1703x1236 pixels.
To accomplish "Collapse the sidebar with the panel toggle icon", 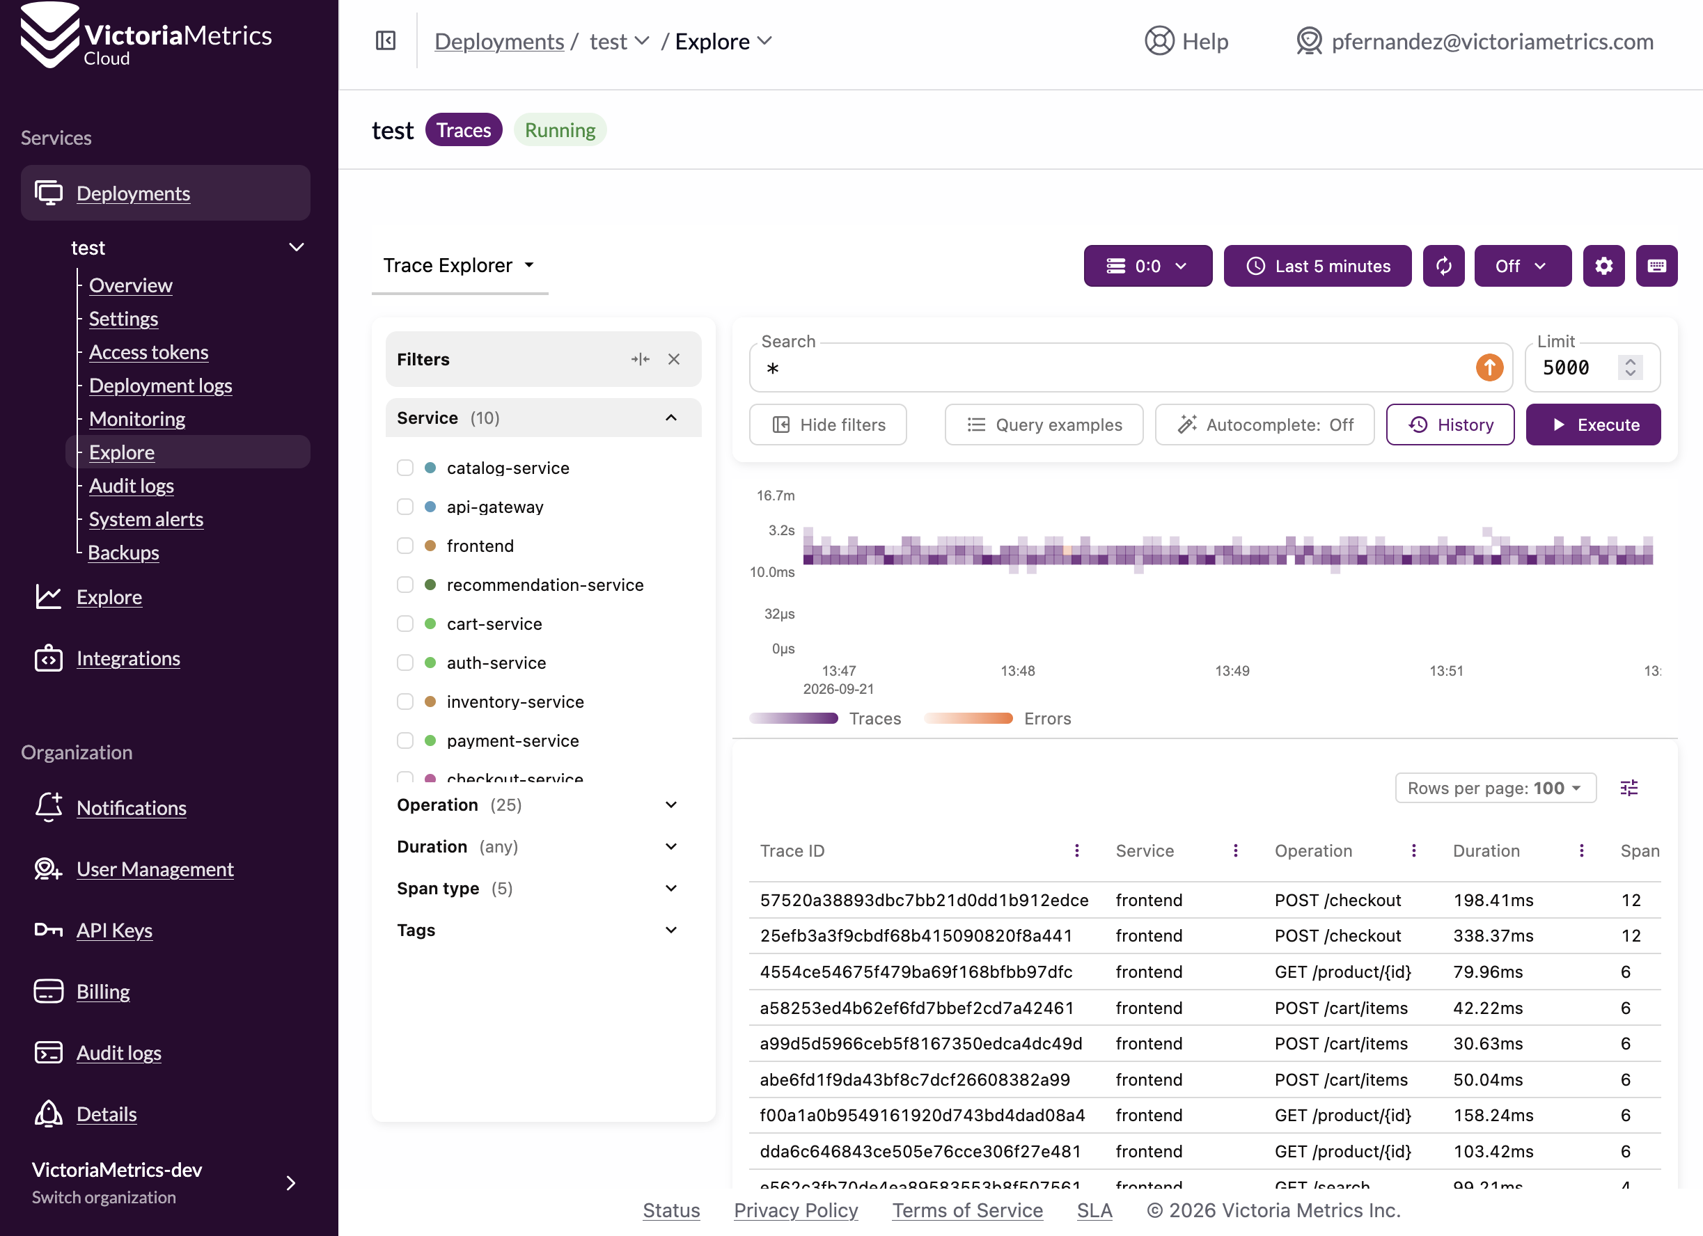I will (x=385, y=40).
